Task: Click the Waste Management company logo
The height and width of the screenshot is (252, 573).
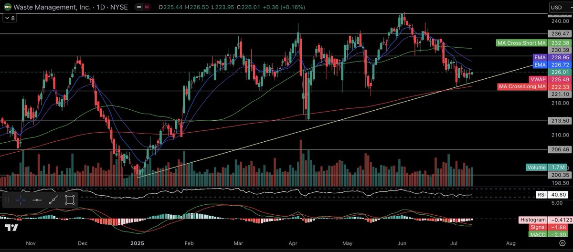Action: 7,7
